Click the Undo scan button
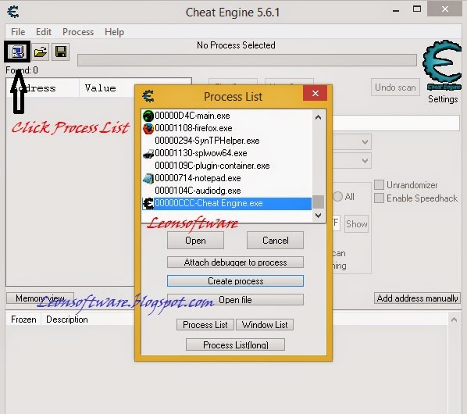The image size is (467, 414). tap(395, 87)
